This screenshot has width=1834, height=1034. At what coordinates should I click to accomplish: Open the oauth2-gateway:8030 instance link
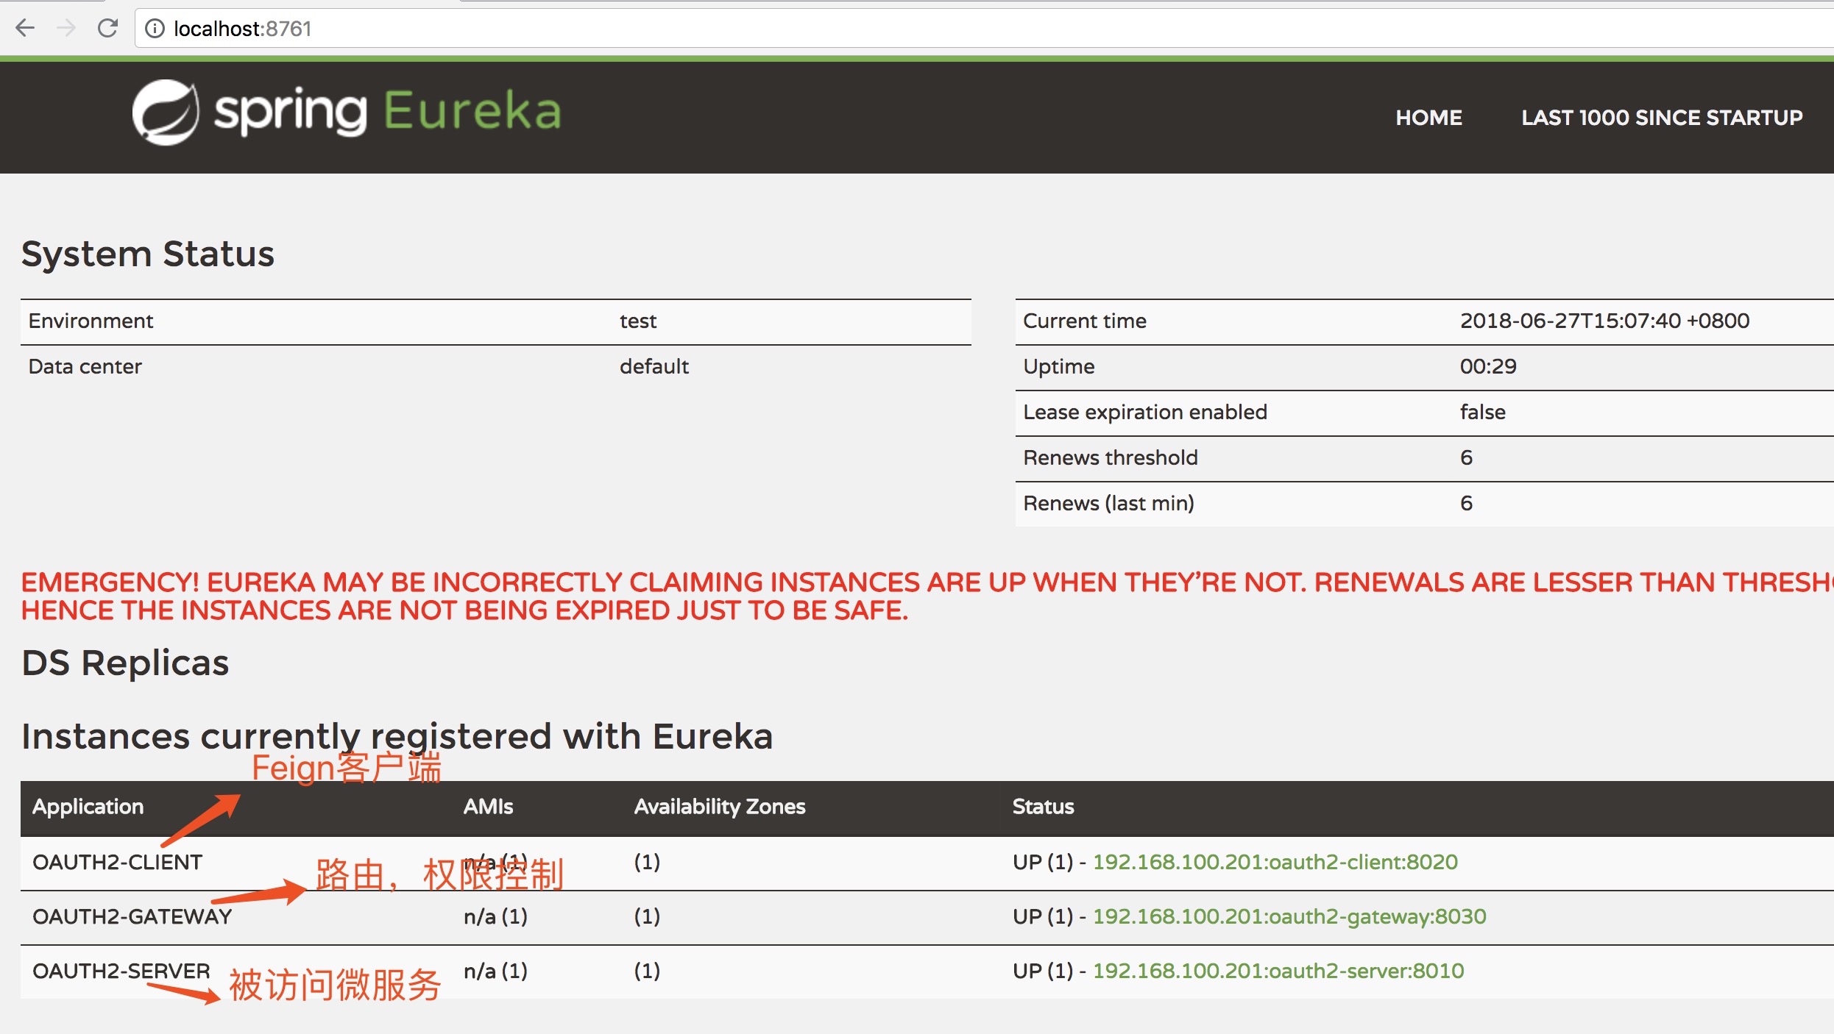pyautogui.click(x=1289, y=916)
